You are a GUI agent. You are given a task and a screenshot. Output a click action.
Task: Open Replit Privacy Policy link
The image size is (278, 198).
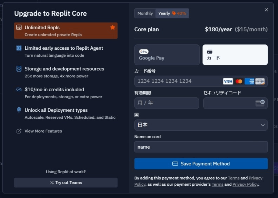pos(255,178)
